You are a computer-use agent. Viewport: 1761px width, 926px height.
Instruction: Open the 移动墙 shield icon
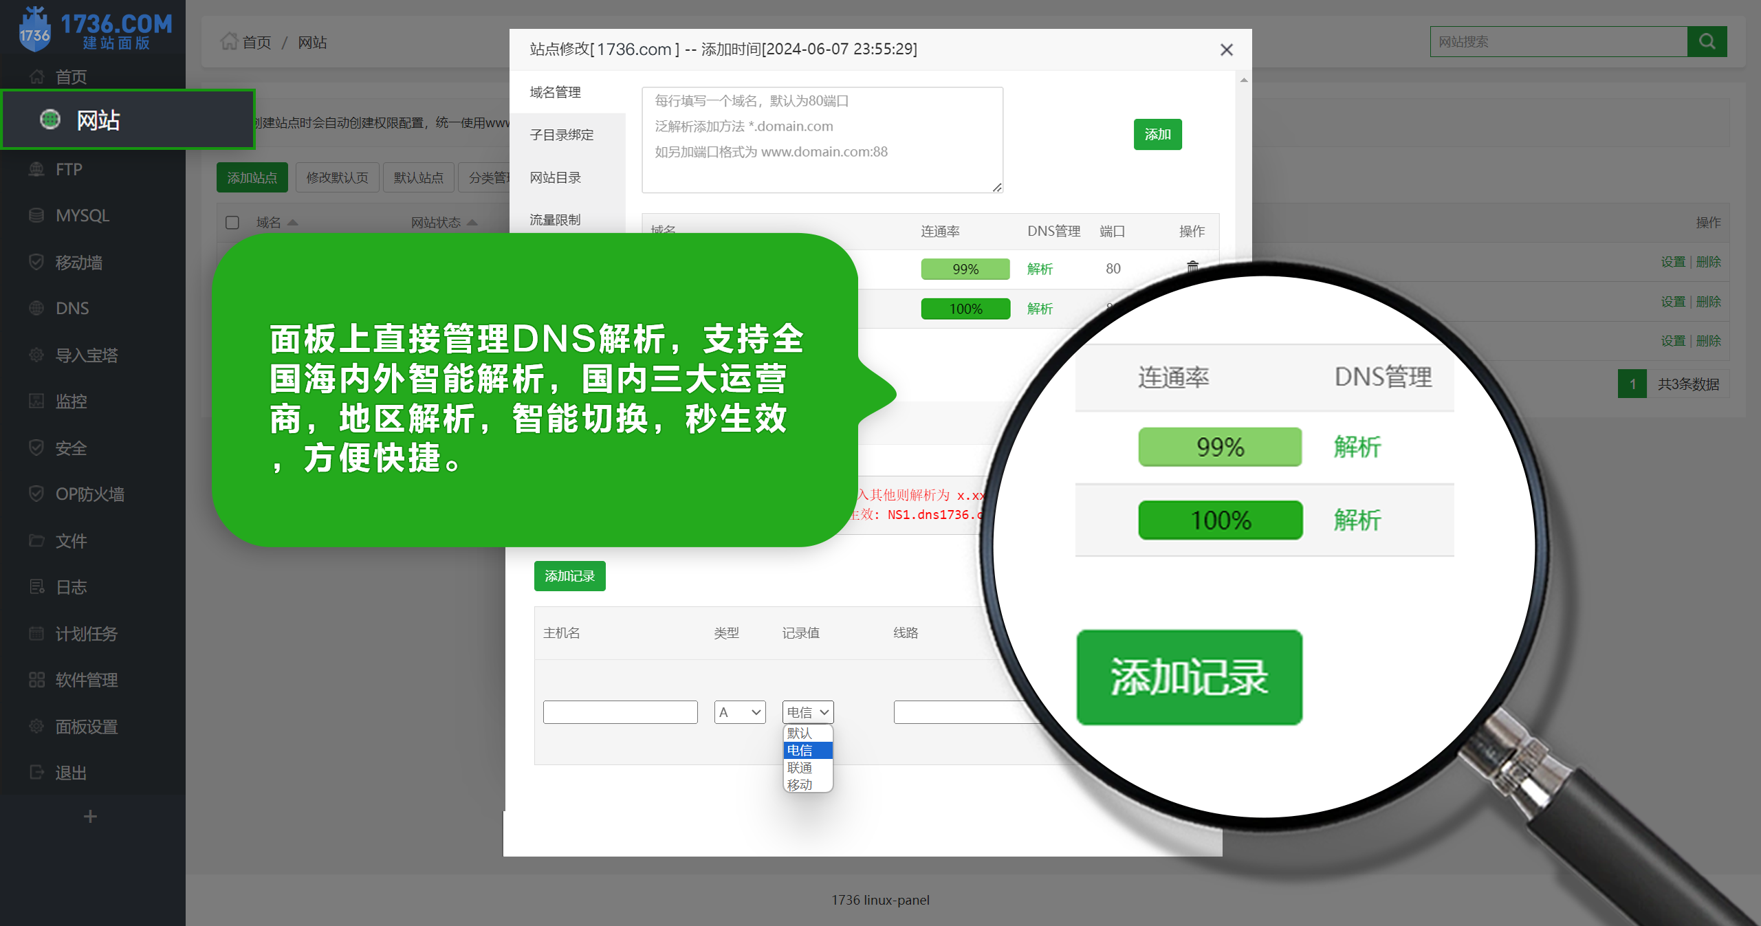[36, 262]
